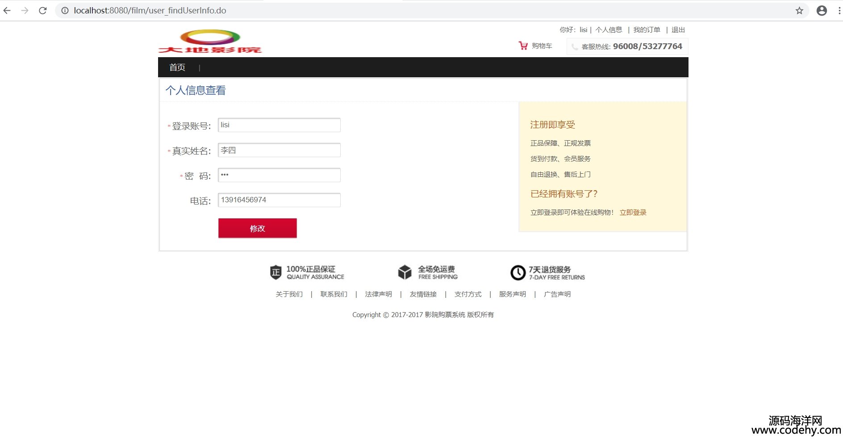The height and width of the screenshot is (439, 843).
Task: Click the 100%正品保证 shield icon
Action: point(275,272)
